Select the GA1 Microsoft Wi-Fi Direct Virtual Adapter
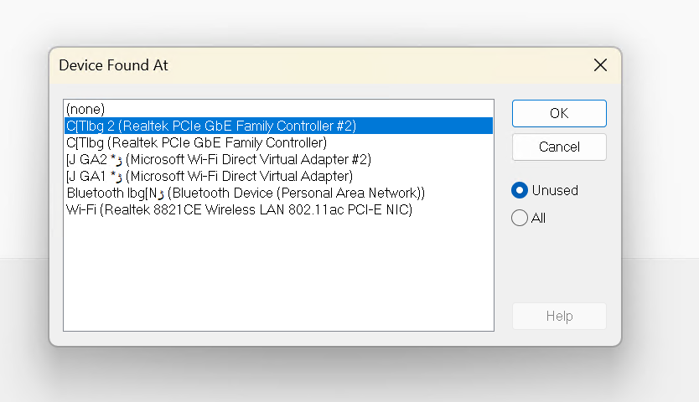Screen dimensions: 699x402 pyautogui.click(x=210, y=176)
